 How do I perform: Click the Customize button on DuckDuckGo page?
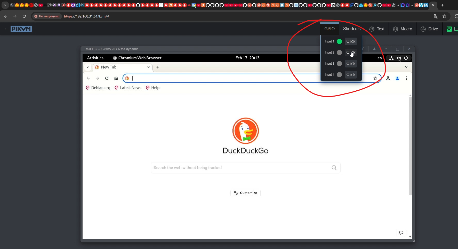click(245, 193)
